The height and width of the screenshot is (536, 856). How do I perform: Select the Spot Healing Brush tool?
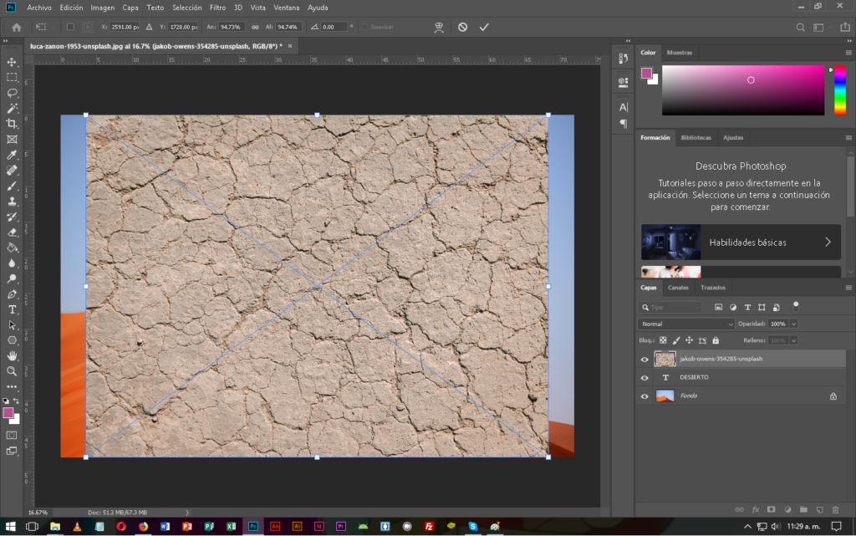coord(12,171)
